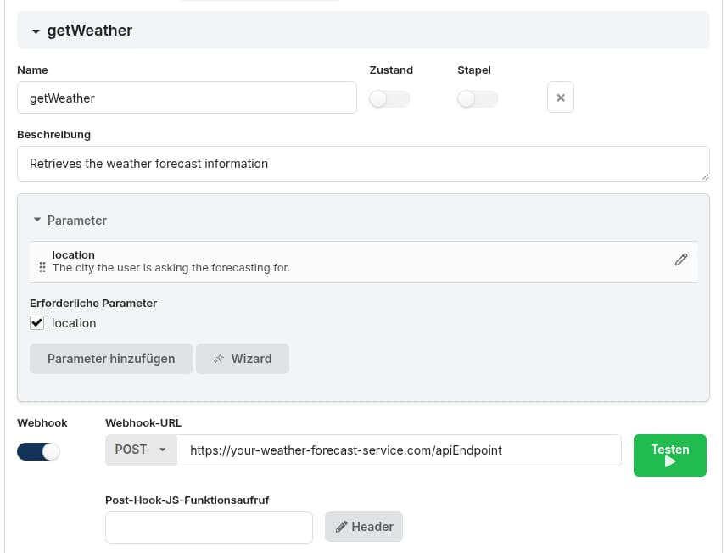The image size is (727, 553).
Task: Disable the Webhook toggle
Action: pos(39,452)
